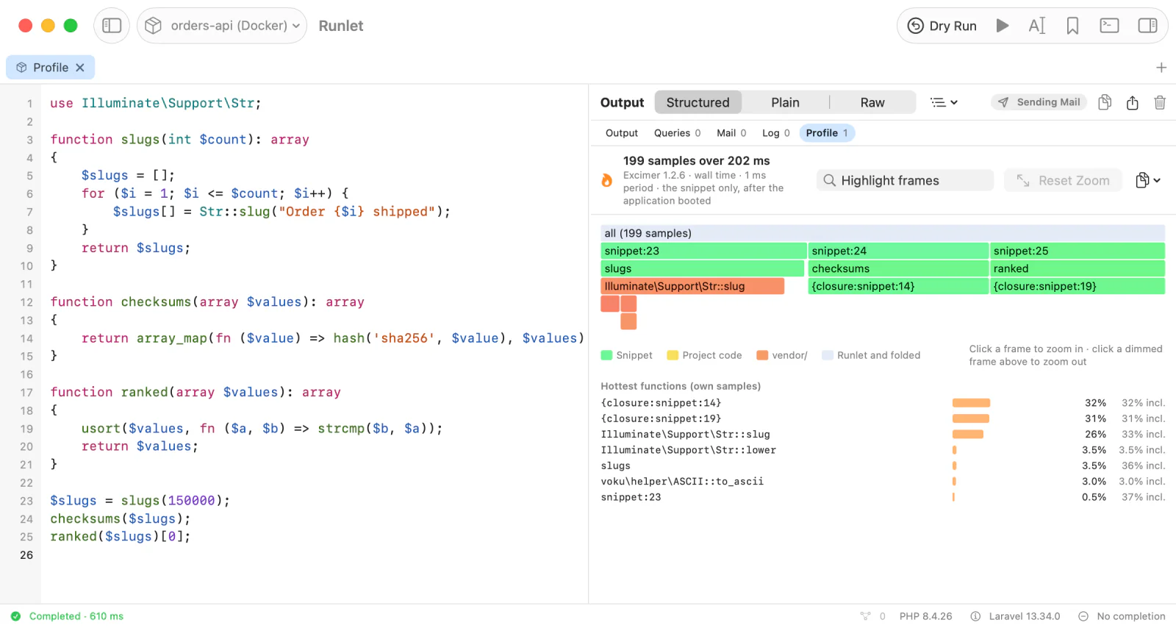This screenshot has height=628, width=1176.
Task: Clear output with trash icon
Action: click(x=1160, y=102)
